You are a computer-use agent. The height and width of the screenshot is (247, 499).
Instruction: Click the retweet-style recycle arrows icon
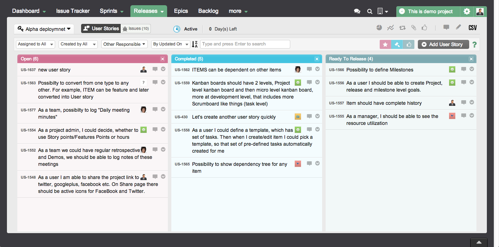[x=402, y=28]
